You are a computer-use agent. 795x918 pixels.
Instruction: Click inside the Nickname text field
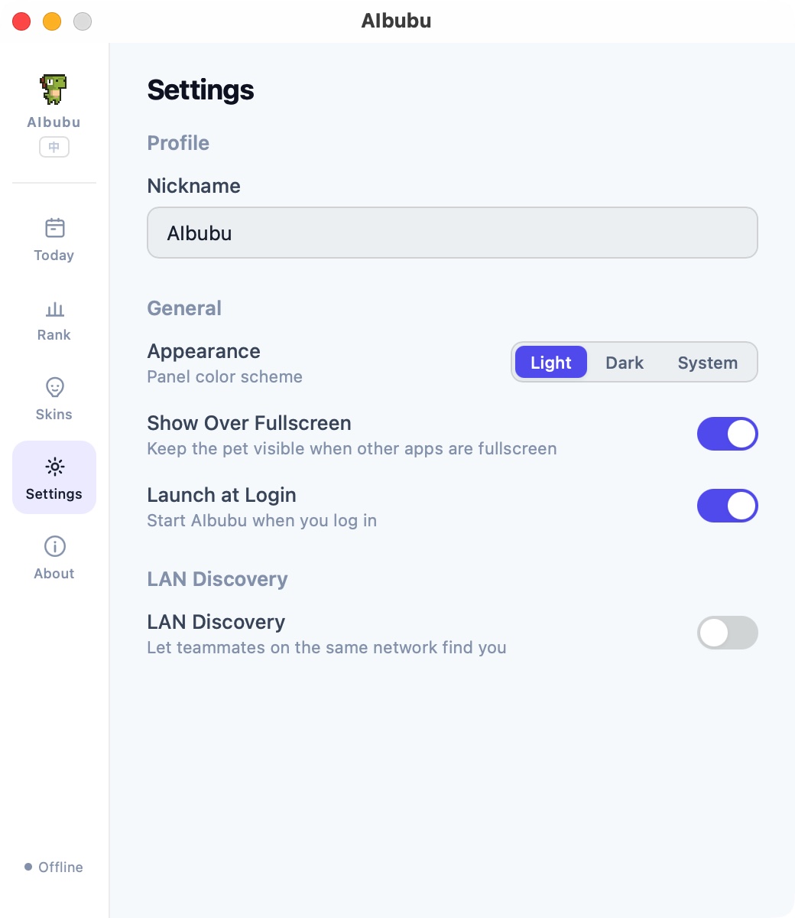click(x=452, y=233)
